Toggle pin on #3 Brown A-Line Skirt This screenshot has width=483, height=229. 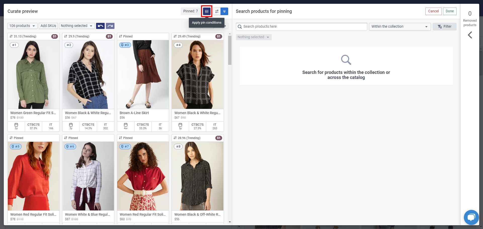click(125, 45)
